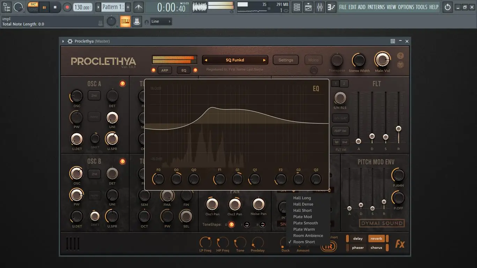Click the FLT envelope A slider handle
Viewport: 477px width, 268px height.
click(358, 141)
